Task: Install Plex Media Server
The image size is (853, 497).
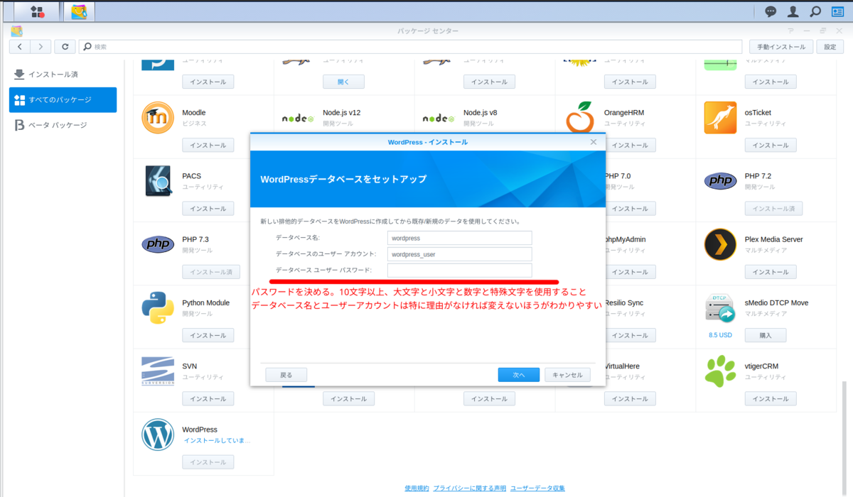Action: (771, 272)
